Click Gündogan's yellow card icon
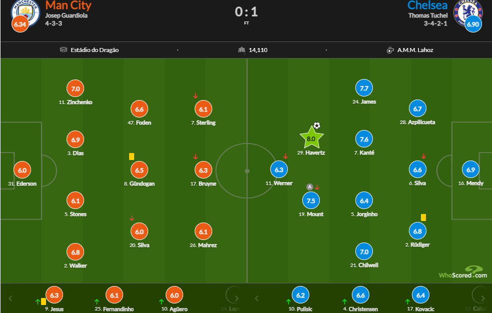This screenshot has height=313, width=492. 132,156
